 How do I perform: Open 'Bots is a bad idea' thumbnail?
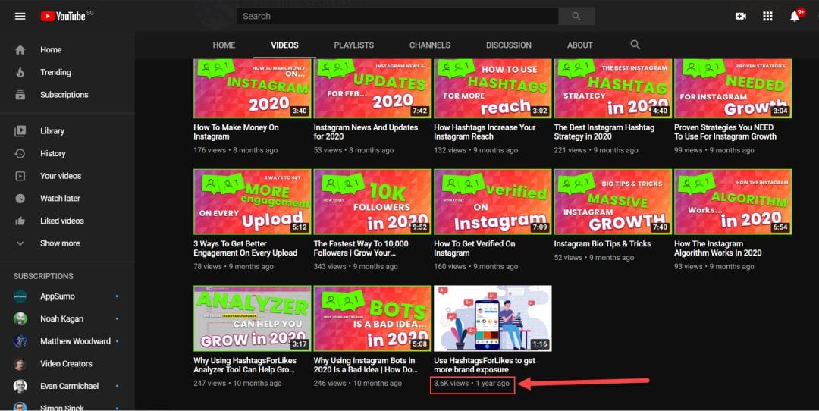[x=372, y=318]
